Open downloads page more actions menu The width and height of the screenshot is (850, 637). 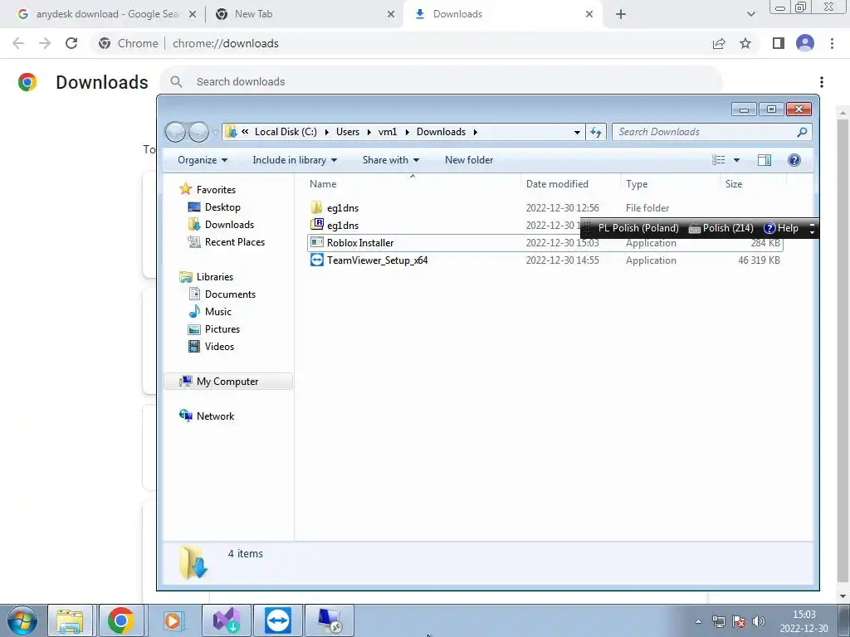pyautogui.click(x=822, y=82)
